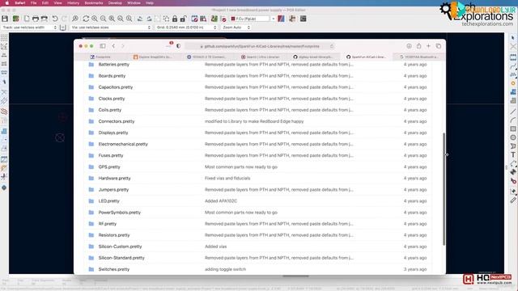518x291 pixels.
Task: Choose the selection arrow tool in KiCad
Action: pyautogui.click(x=513, y=38)
